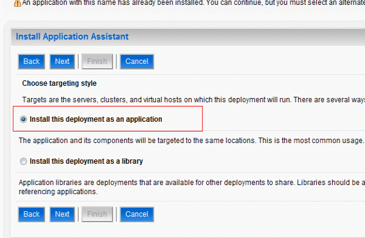Click the top Next button

[x=62, y=61]
